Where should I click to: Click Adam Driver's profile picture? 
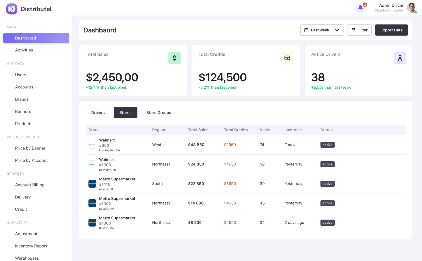pyautogui.click(x=412, y=8)
